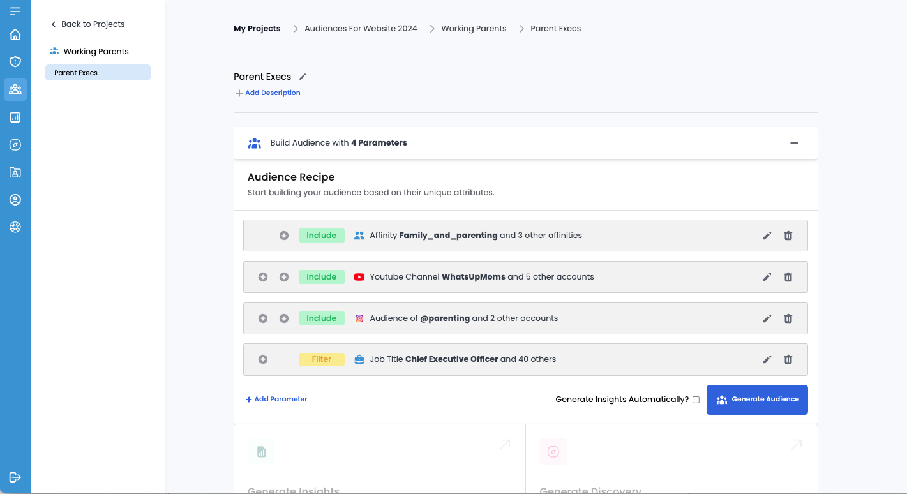Click the shield icon in sidebar

coord(15,62)
